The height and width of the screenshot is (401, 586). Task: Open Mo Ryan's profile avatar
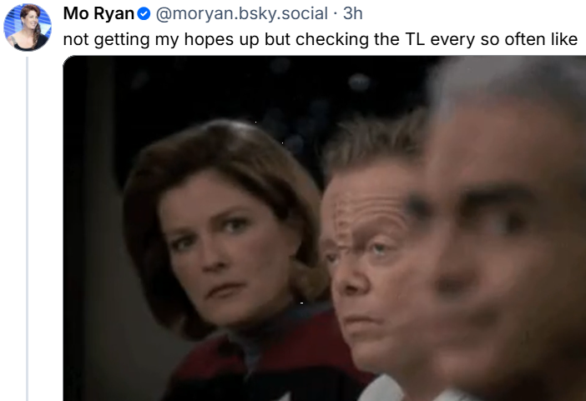point(28,28)
